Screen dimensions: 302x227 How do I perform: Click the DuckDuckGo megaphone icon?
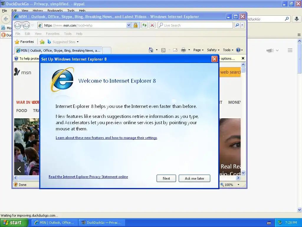pyautogui.click(x=270, y=51)
